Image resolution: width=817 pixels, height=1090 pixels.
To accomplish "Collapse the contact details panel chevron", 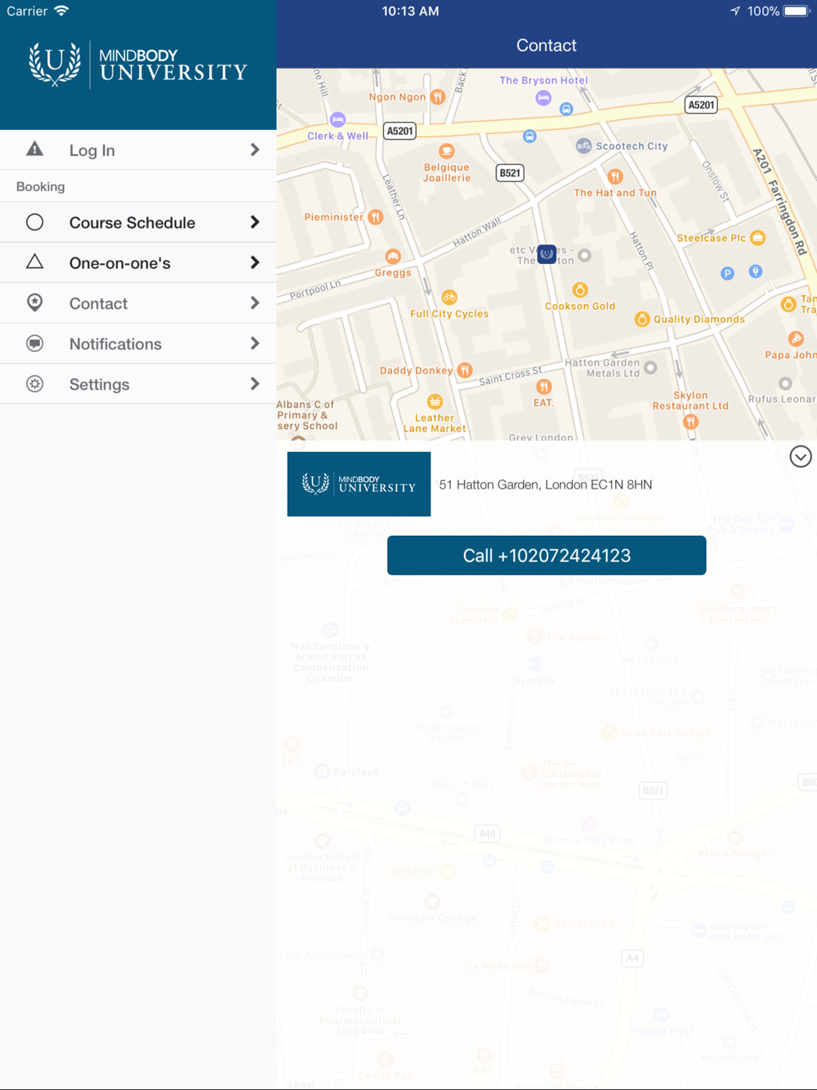I will pyautogui.click(x=801, y=457).
